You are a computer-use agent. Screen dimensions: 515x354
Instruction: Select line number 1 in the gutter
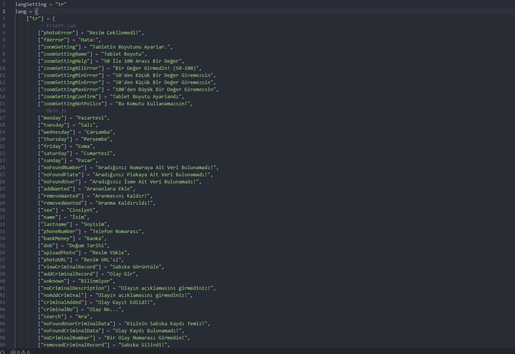(x=4, y=4)
